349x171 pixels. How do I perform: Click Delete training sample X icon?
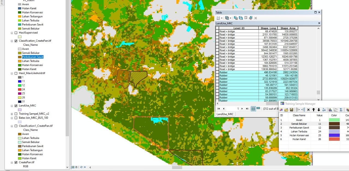[x=308, y=110]
